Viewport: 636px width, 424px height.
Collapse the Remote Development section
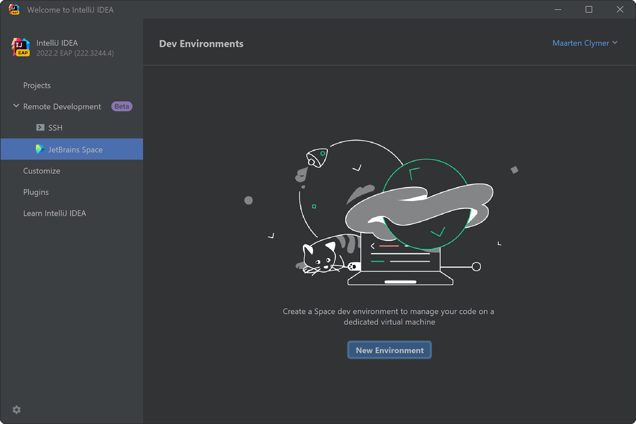click(x=16, y=106)
